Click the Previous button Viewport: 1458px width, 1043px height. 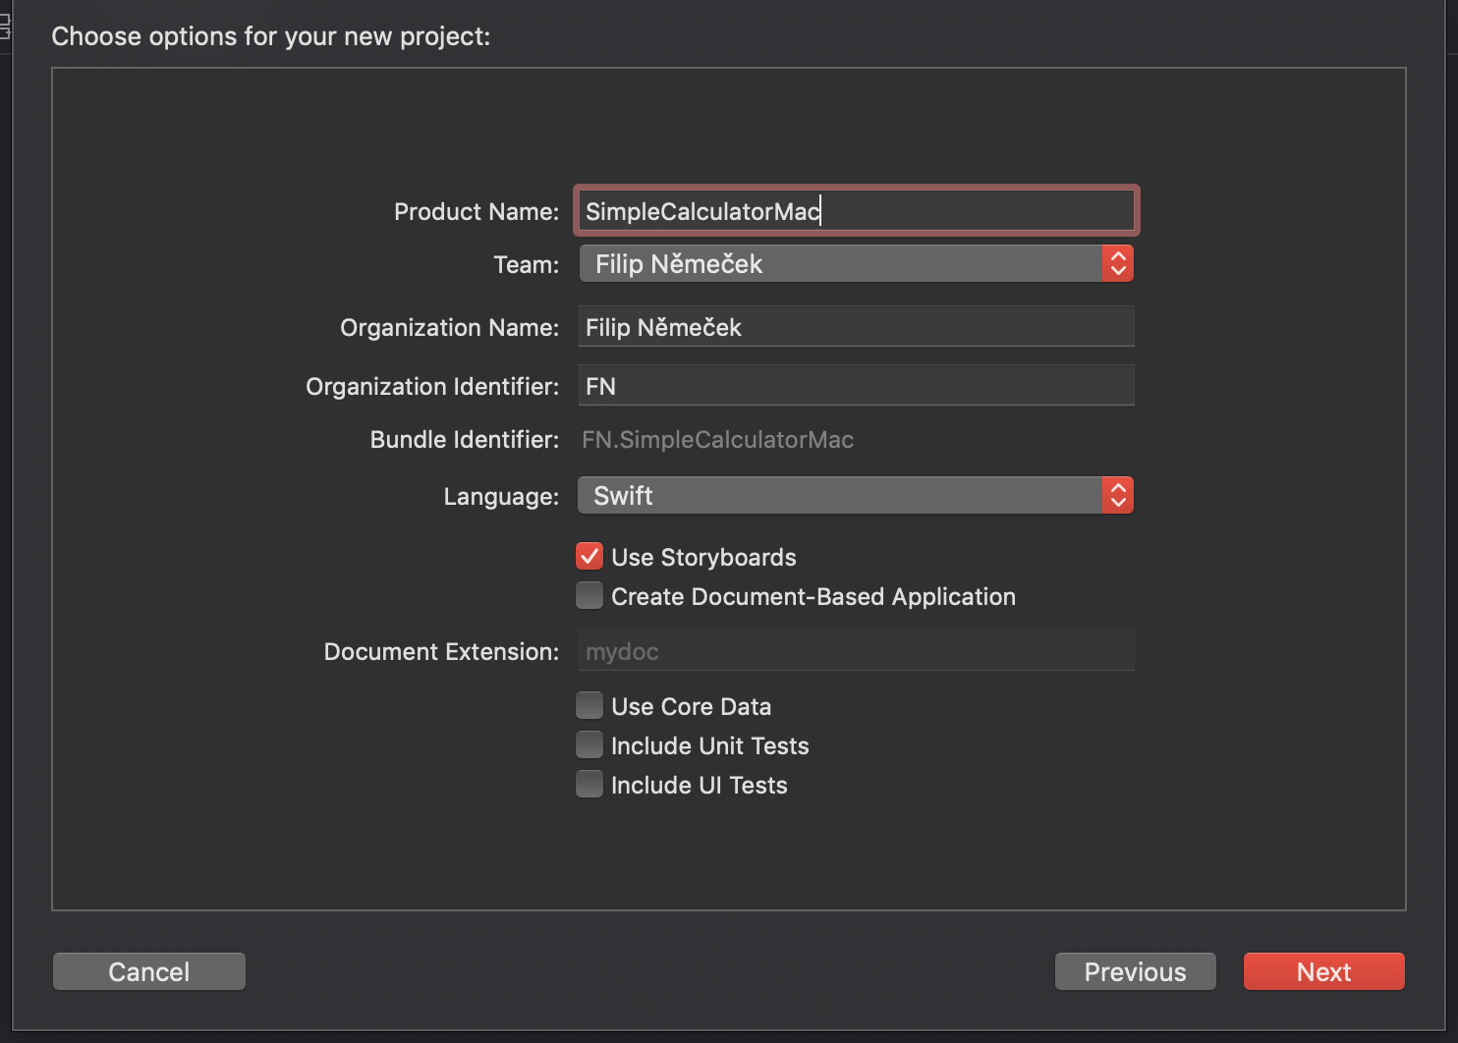[x=1135, y=971]
